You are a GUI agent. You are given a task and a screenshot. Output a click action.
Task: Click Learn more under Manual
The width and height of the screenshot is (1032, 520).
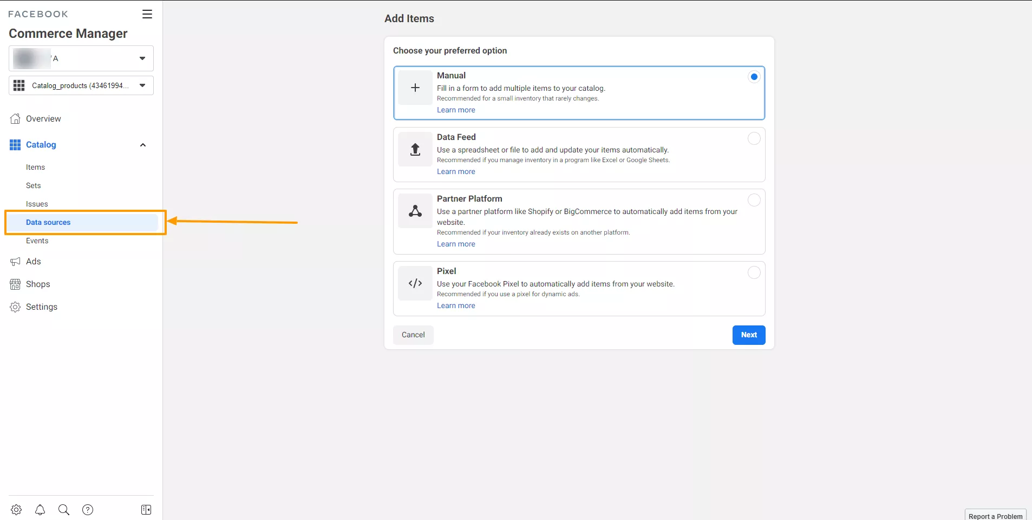pos(456,110)
